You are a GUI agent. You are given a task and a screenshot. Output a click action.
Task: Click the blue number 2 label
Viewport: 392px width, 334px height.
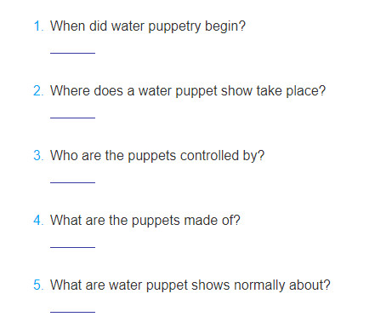point(38,91)
